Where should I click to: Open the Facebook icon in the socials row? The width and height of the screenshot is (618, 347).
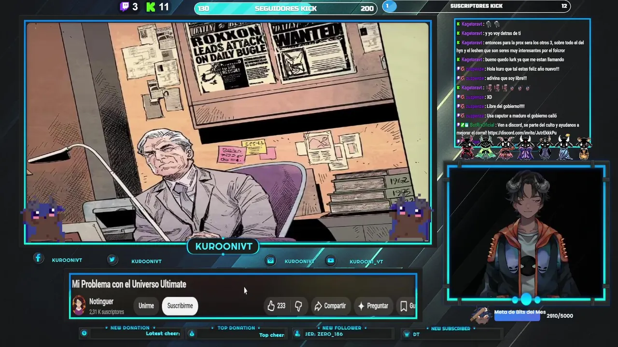tap(38, 258)
